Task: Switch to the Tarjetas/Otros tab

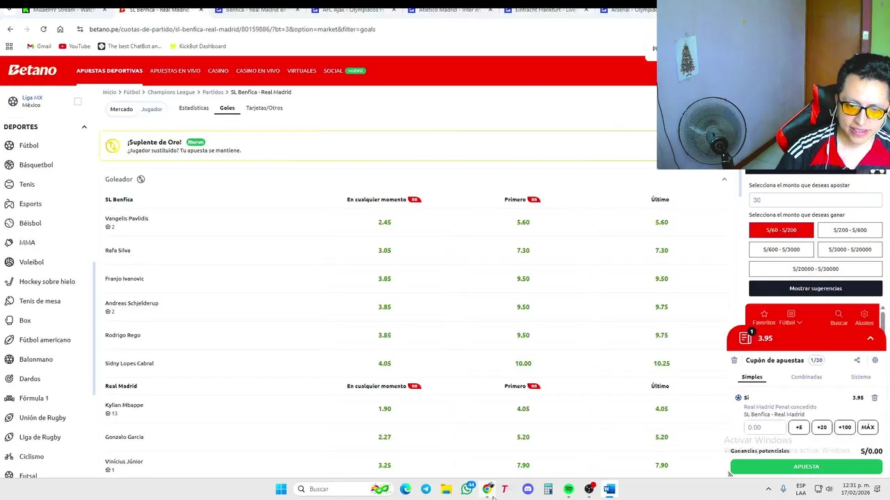Action: (264, 108)
